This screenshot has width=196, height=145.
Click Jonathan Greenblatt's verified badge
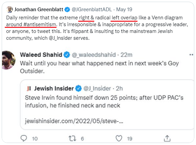[x=67, y=10]
